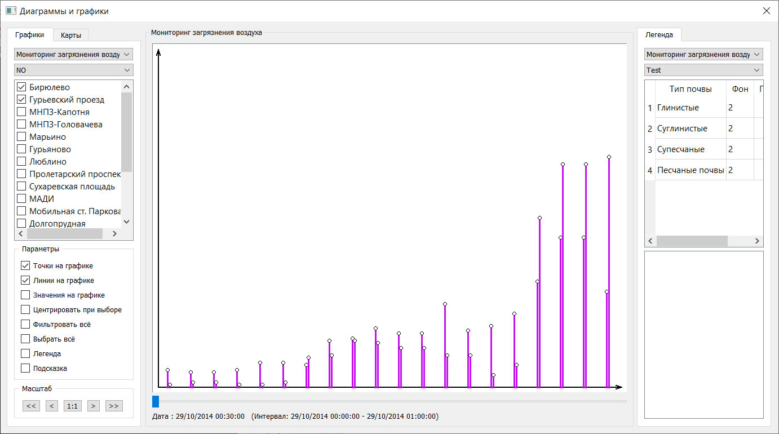The height and width of the screenshot is (434, 779).
Task: Click station list scroll-down arrow
Action: pos(126,222)
